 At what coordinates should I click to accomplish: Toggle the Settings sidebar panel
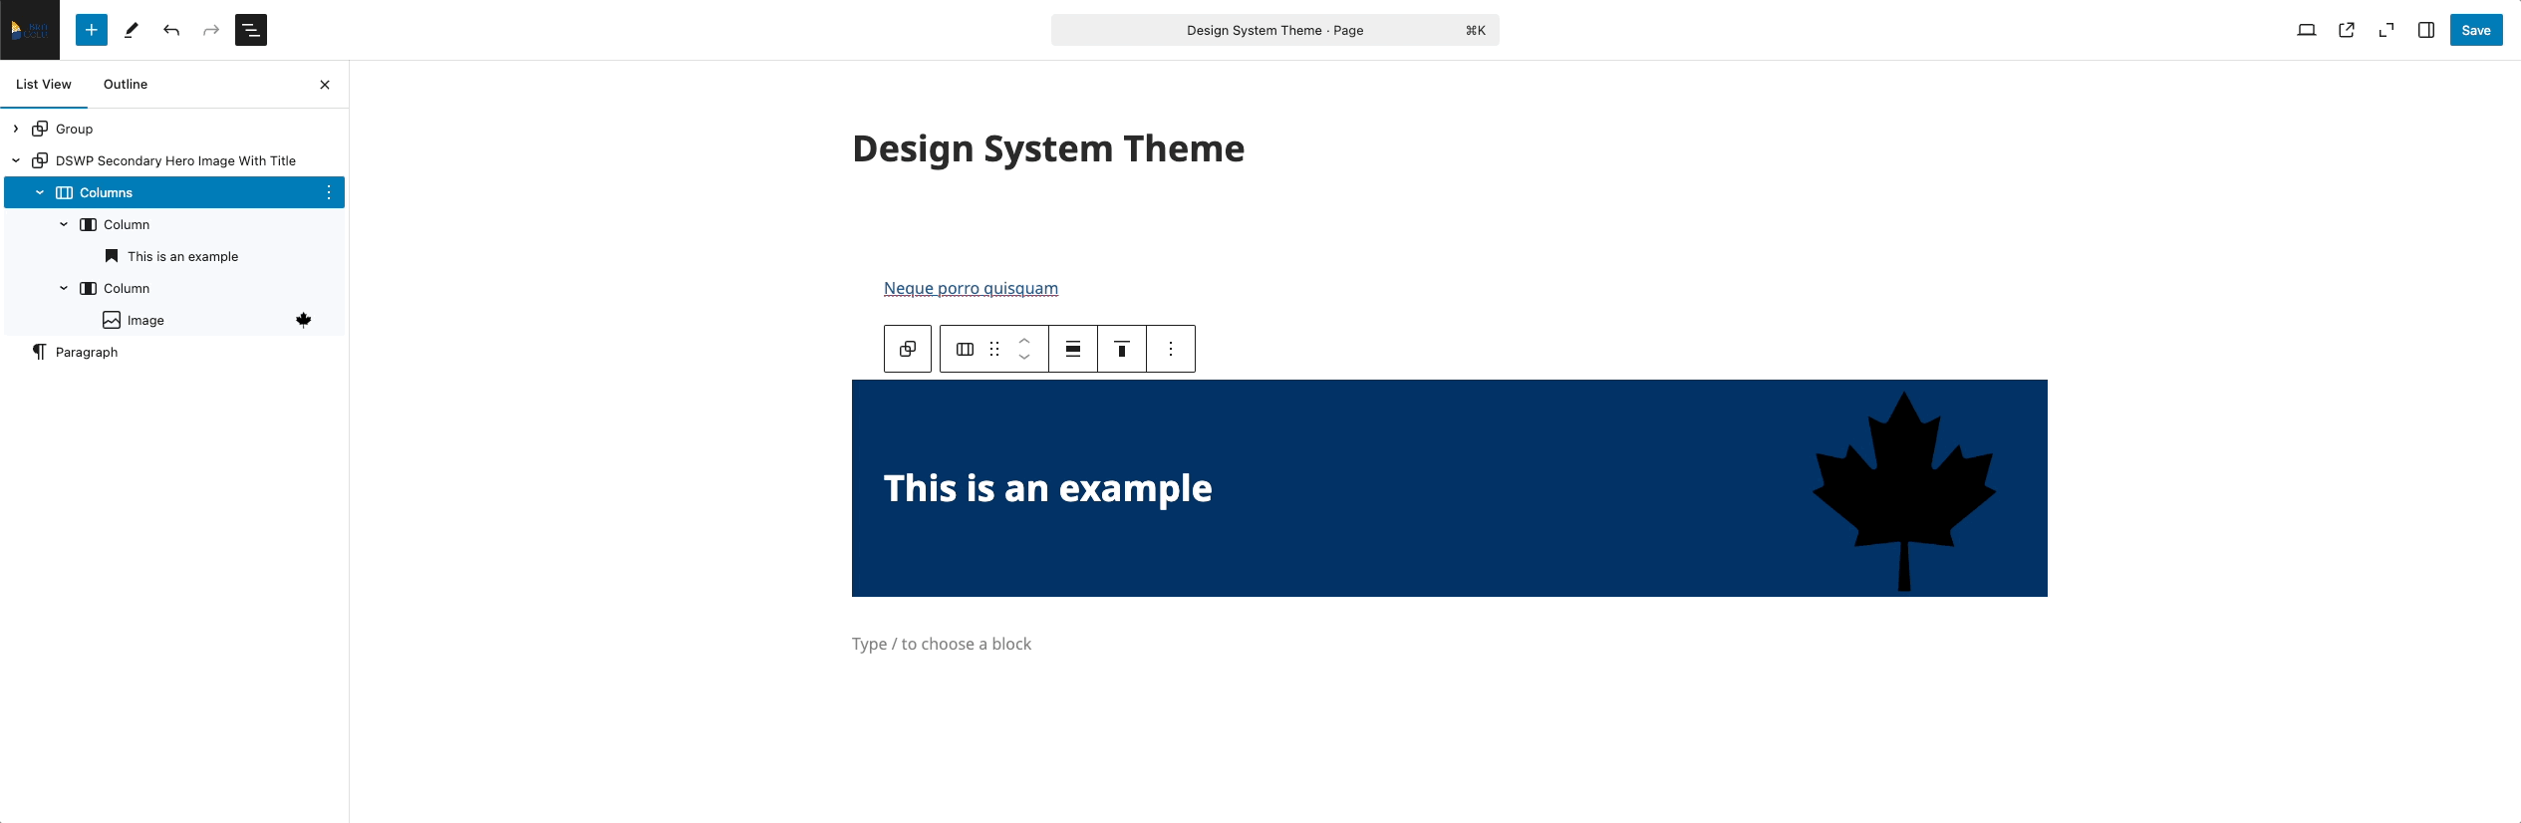(x=2426, y=30)
